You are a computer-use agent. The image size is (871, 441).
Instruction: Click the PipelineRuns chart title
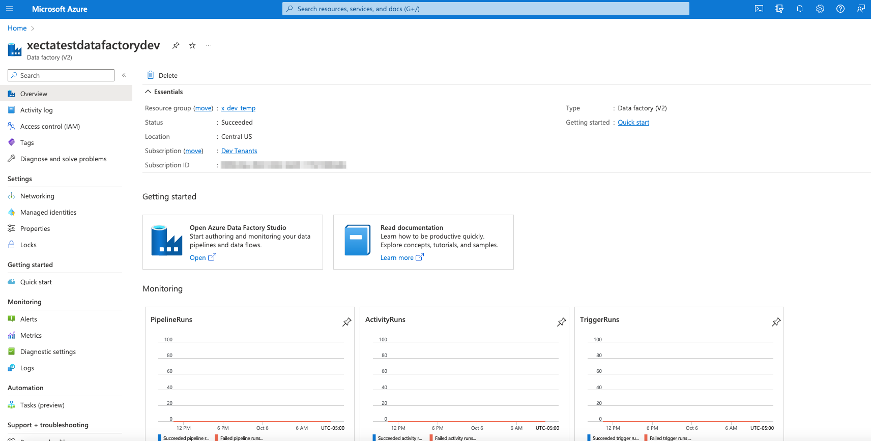171,319
